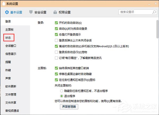The image size is (159, 115).
Task: Uncheck 在任务栏通知区域显示QQ图标
Action: tap(56, 80)
